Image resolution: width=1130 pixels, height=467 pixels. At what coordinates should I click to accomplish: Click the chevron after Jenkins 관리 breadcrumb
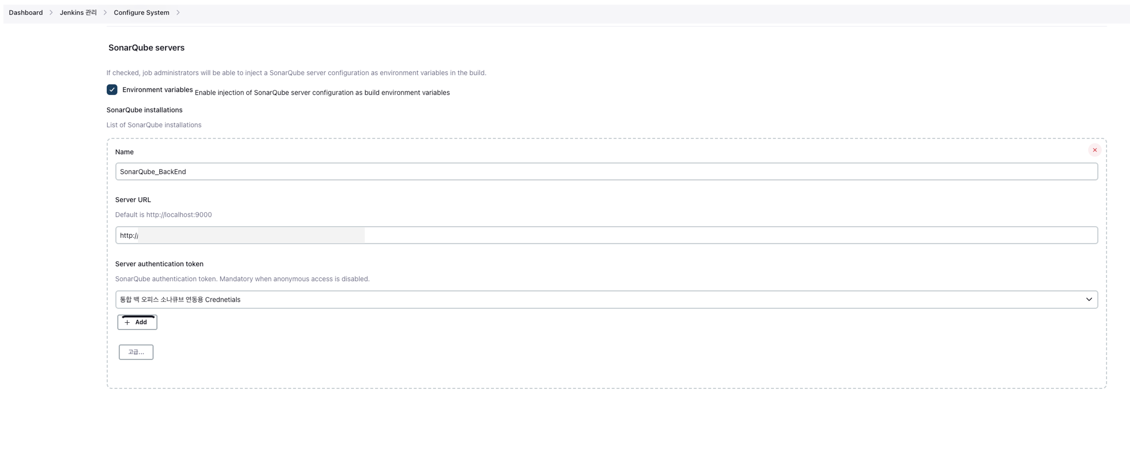(105, 12)
